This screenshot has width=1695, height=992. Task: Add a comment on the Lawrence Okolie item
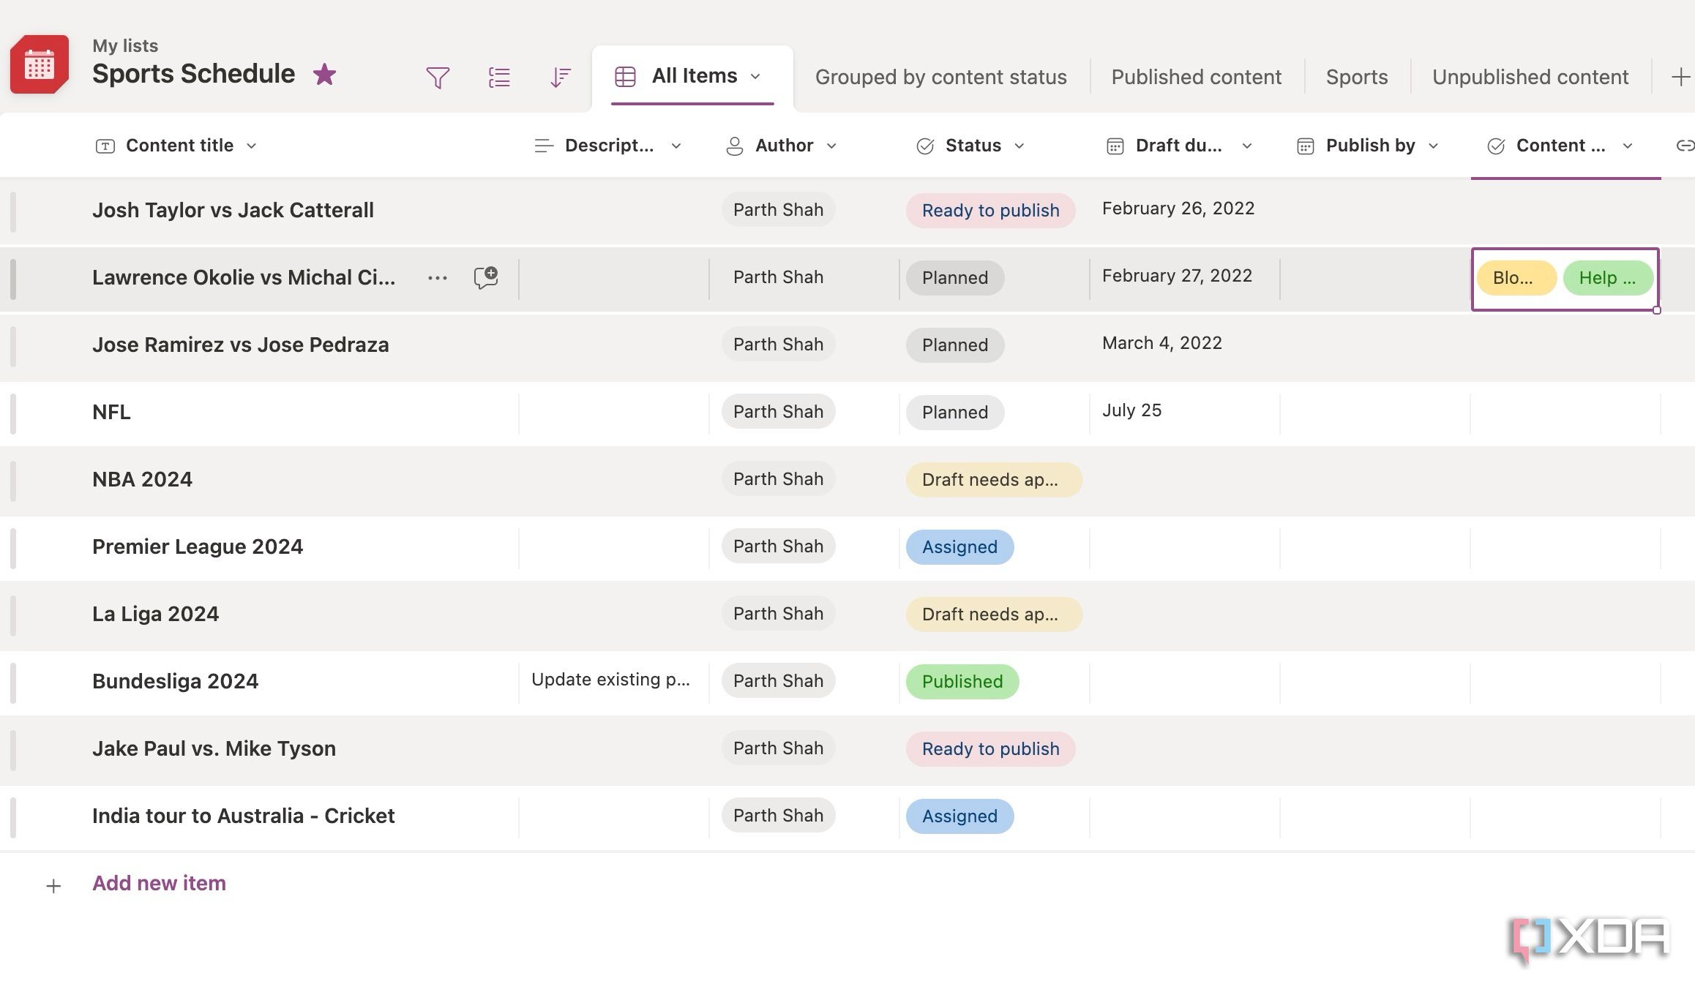(x=486, y=277)
